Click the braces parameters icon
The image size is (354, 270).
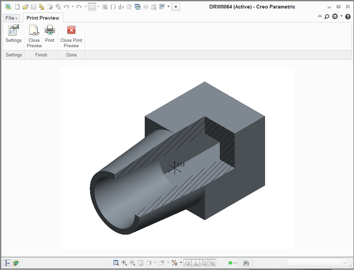[113, 7]
